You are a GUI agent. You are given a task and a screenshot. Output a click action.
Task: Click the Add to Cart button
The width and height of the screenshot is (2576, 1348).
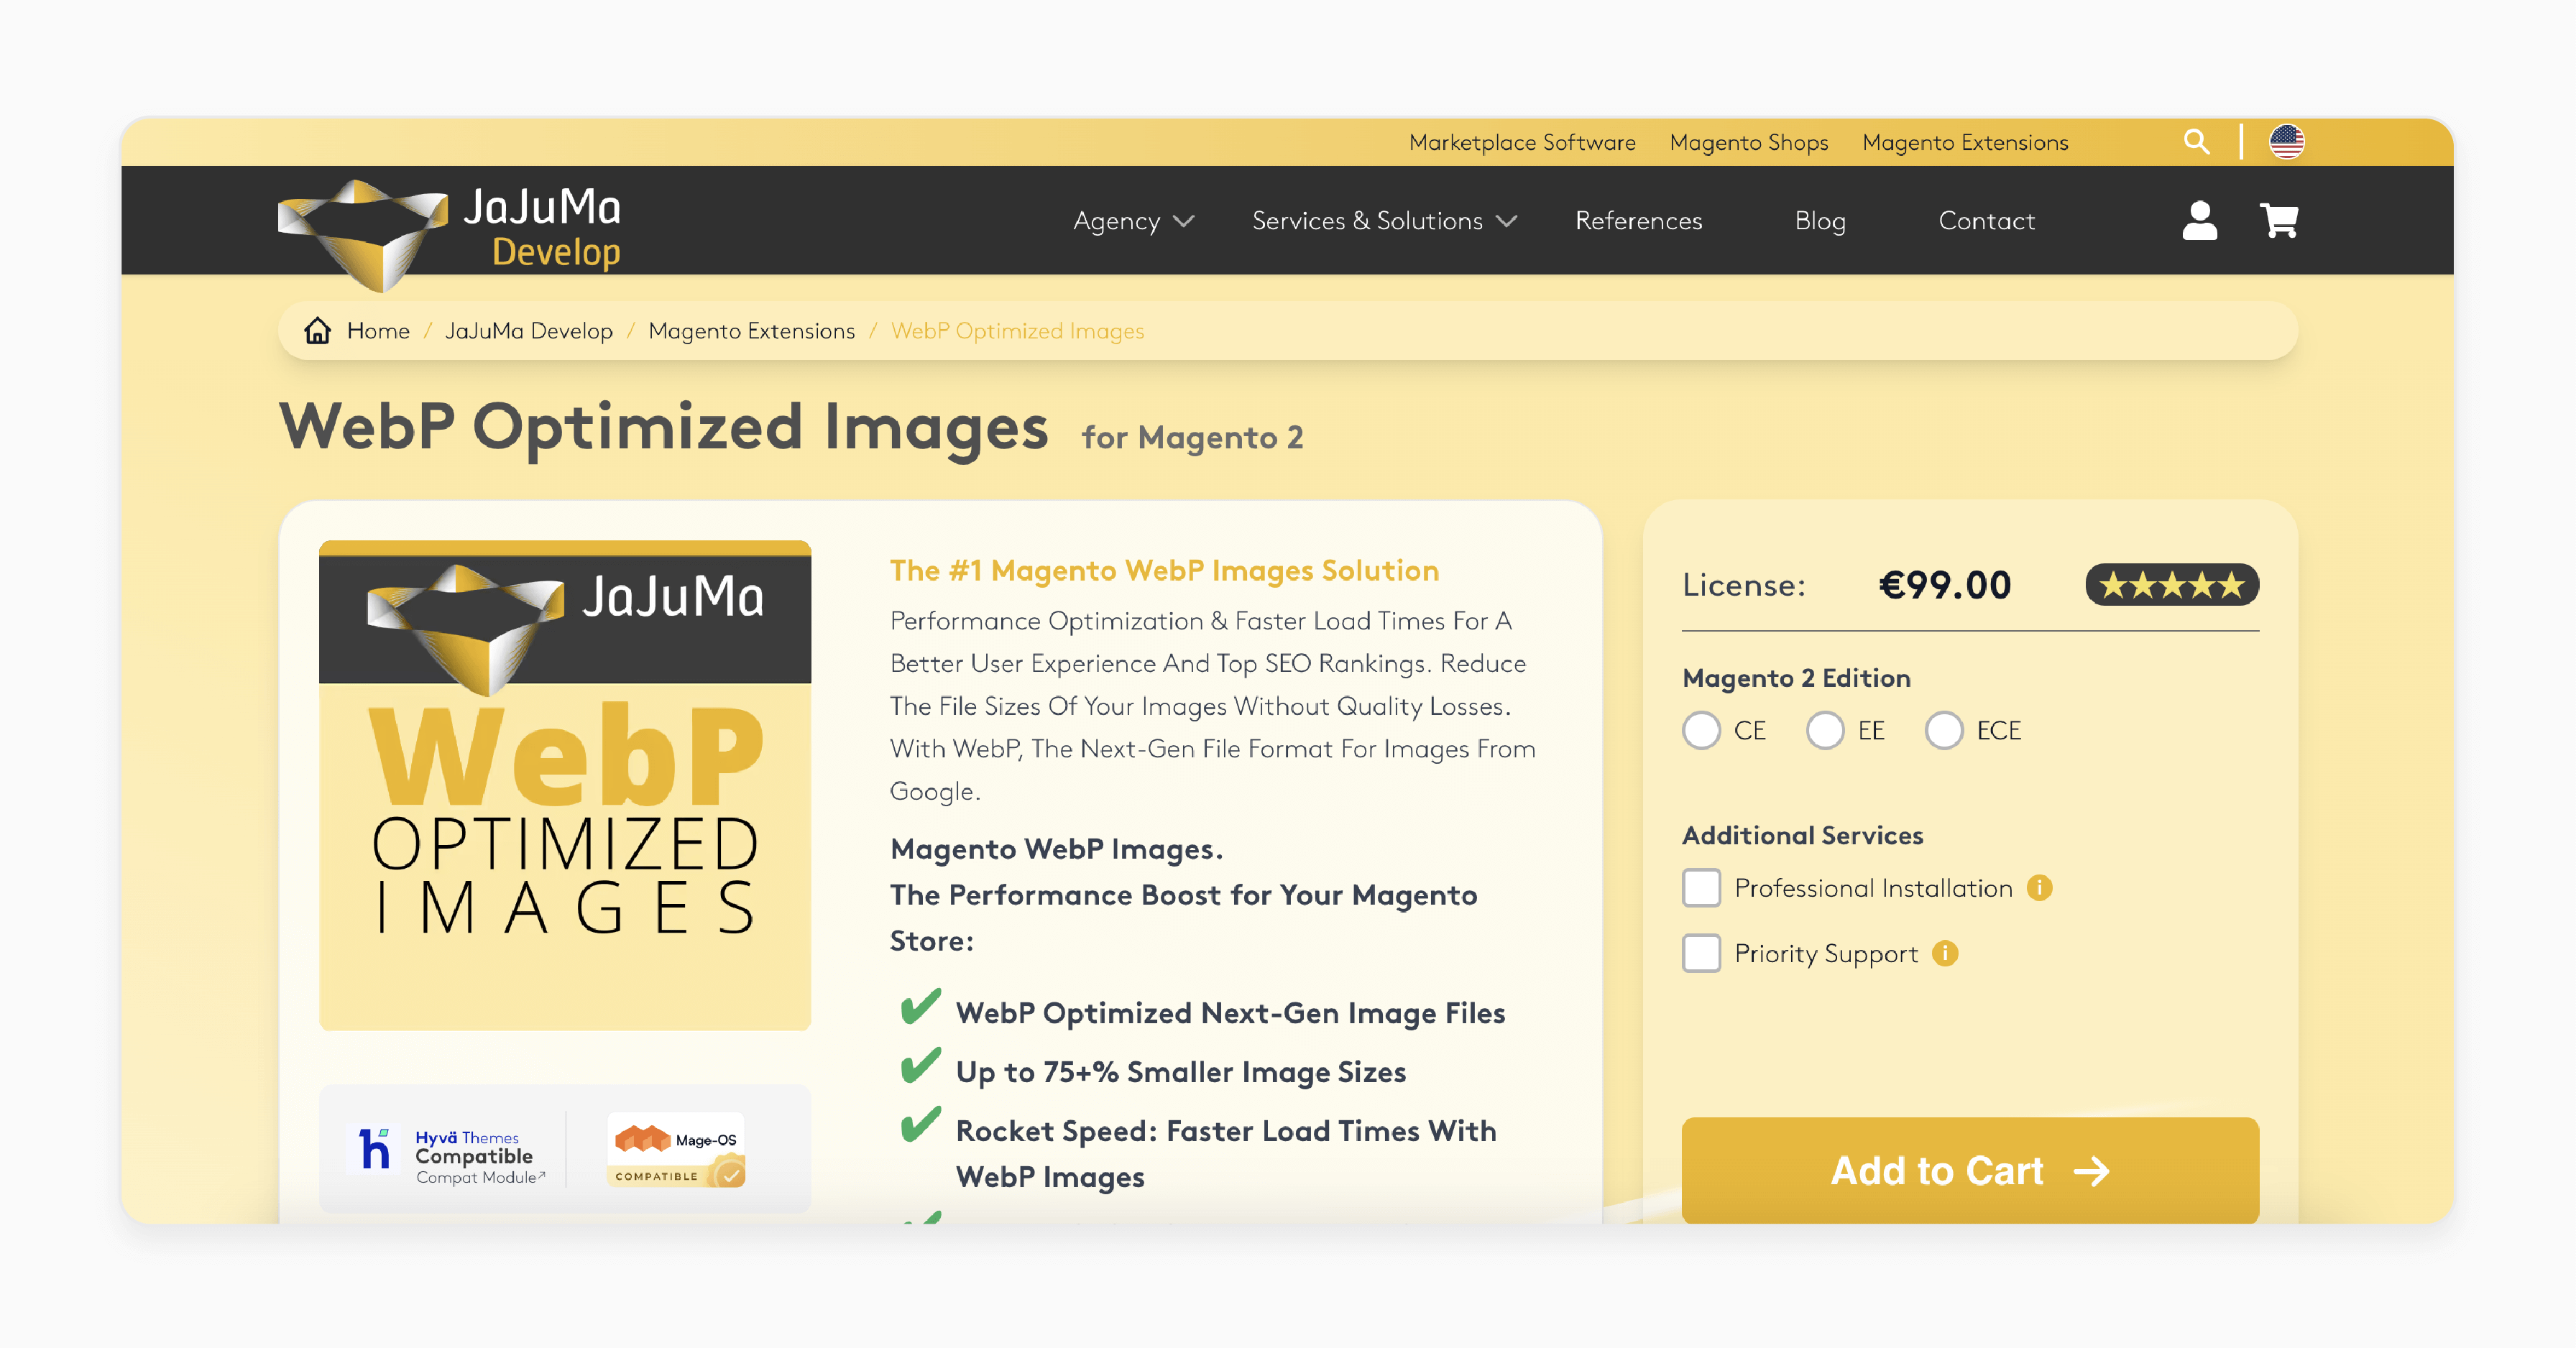(1970, 1170)
